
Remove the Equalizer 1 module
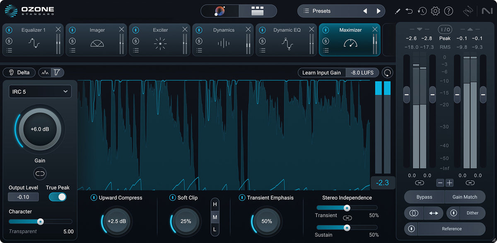coord(58,29)
